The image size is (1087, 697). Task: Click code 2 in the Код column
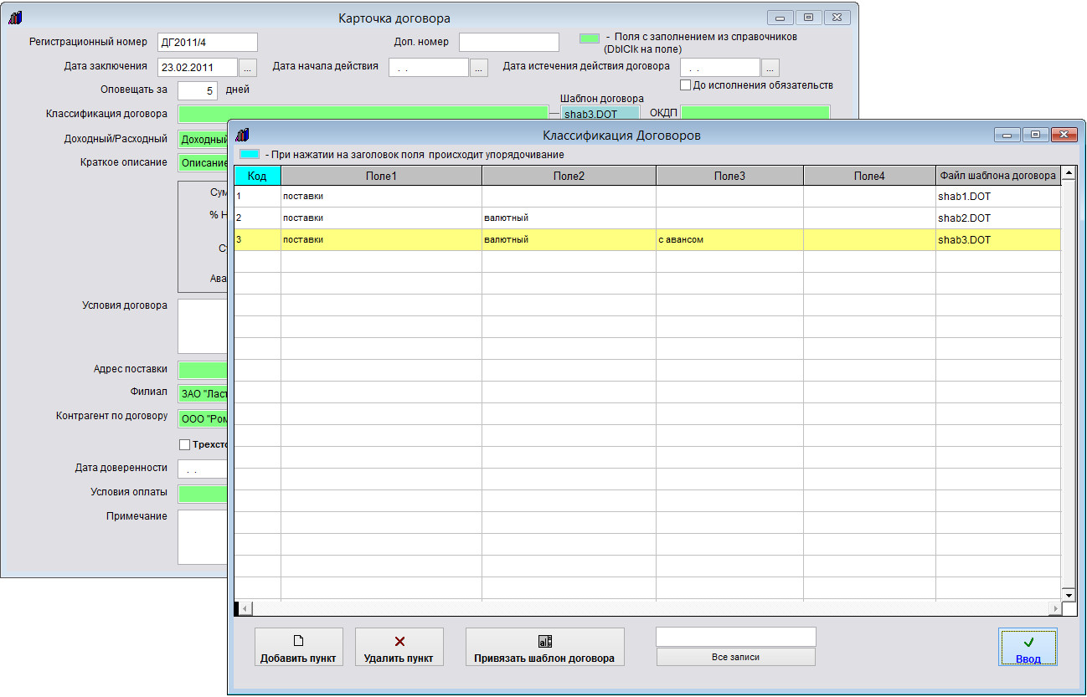257,218
